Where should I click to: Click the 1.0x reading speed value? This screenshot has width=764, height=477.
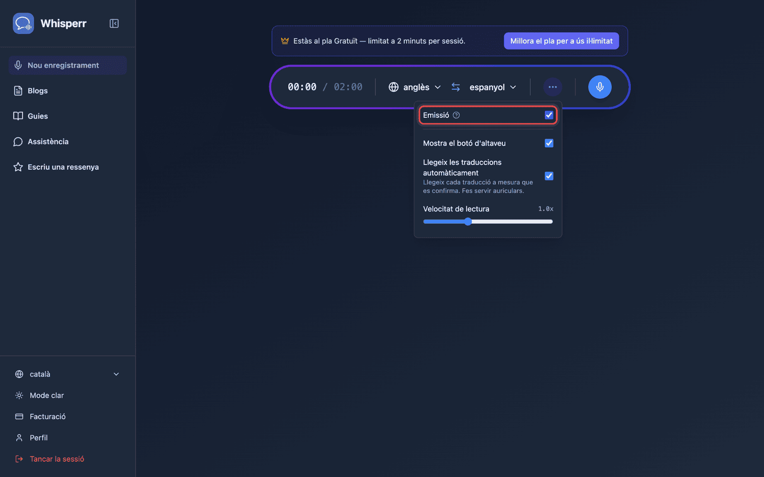tap(546, 209)
